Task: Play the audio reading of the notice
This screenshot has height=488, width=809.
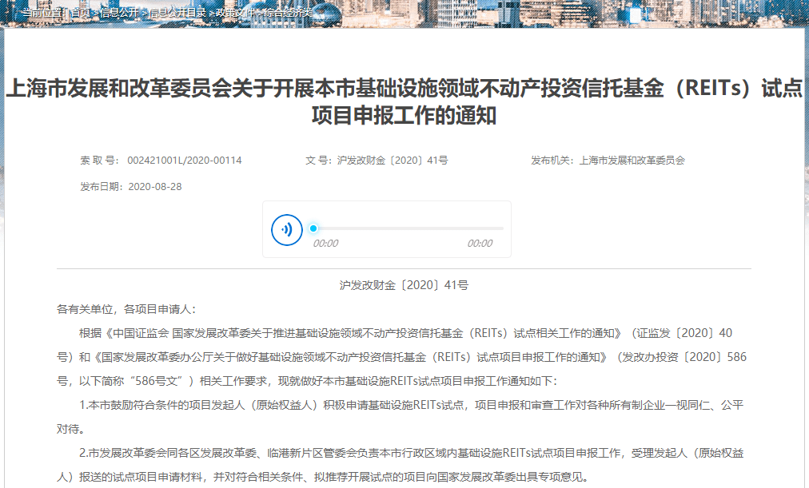Action: pyautogui.click(x=287, y=230)
